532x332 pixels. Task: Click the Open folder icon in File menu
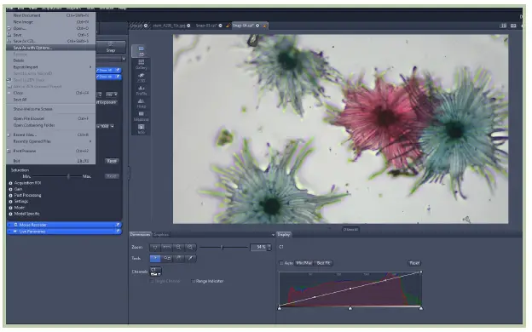click(x=9, y=28)
